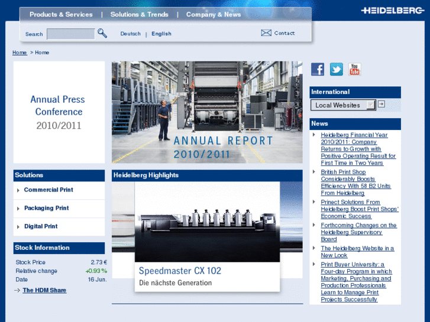This screenshot has height=322, width=430.
Task: Open the Facebook page icon
Action: tap(318, 69)
